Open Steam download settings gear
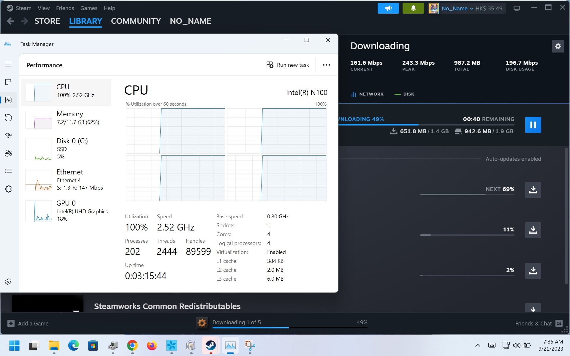Viewport: 570px width, 356px height. 558,46
